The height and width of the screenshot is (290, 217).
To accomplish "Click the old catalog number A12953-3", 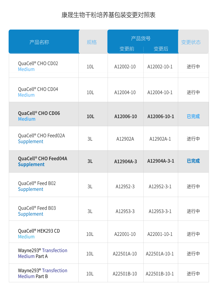I will pos(125,211).
